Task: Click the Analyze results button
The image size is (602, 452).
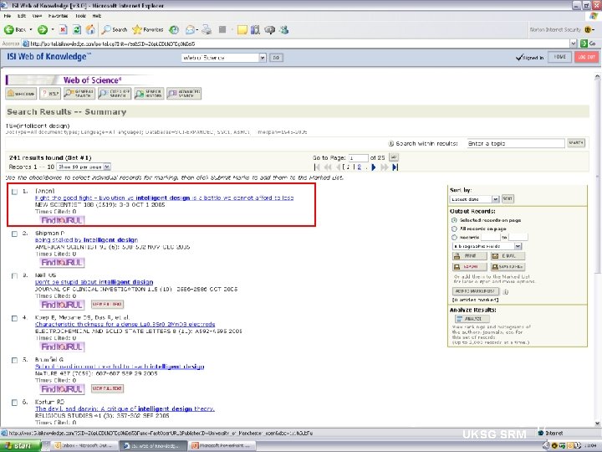Action: click(x=472, y=319)
